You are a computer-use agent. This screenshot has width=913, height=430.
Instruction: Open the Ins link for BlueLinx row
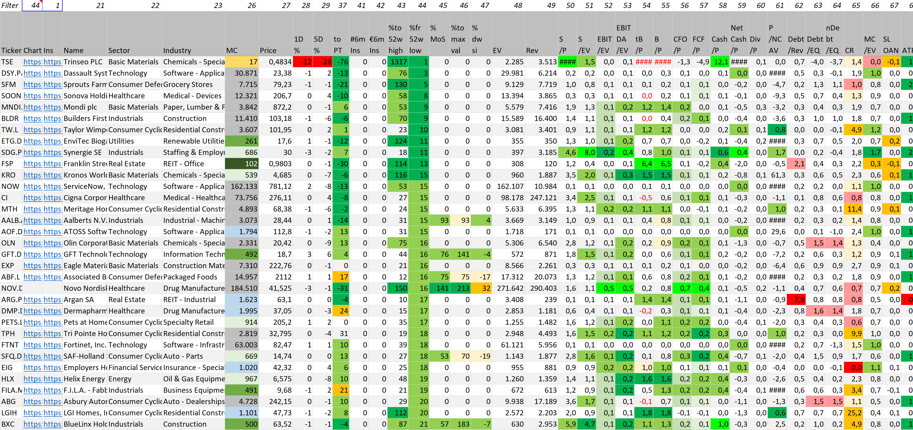click(x=53, y=424)
